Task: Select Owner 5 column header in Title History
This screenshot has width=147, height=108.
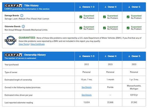Action: (134, 7)
